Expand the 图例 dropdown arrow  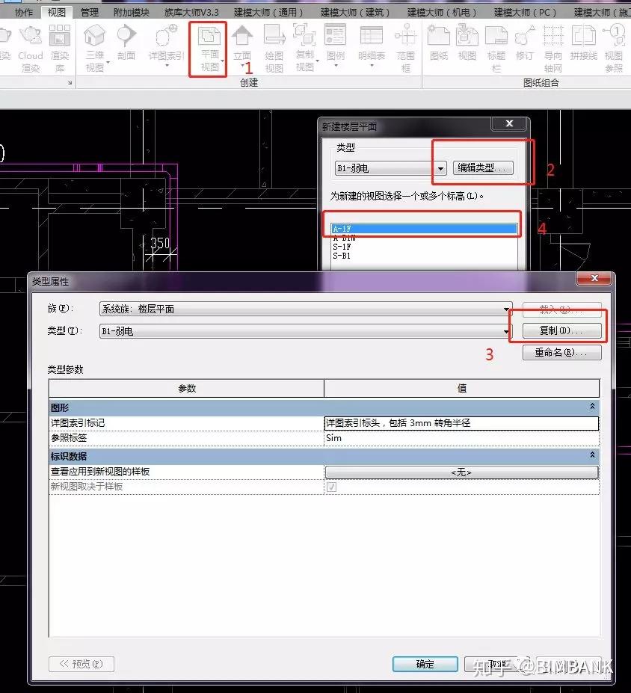[336, 65]
